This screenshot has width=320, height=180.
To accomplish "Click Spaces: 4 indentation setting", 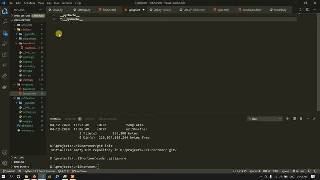I will (x=255, y=171).
